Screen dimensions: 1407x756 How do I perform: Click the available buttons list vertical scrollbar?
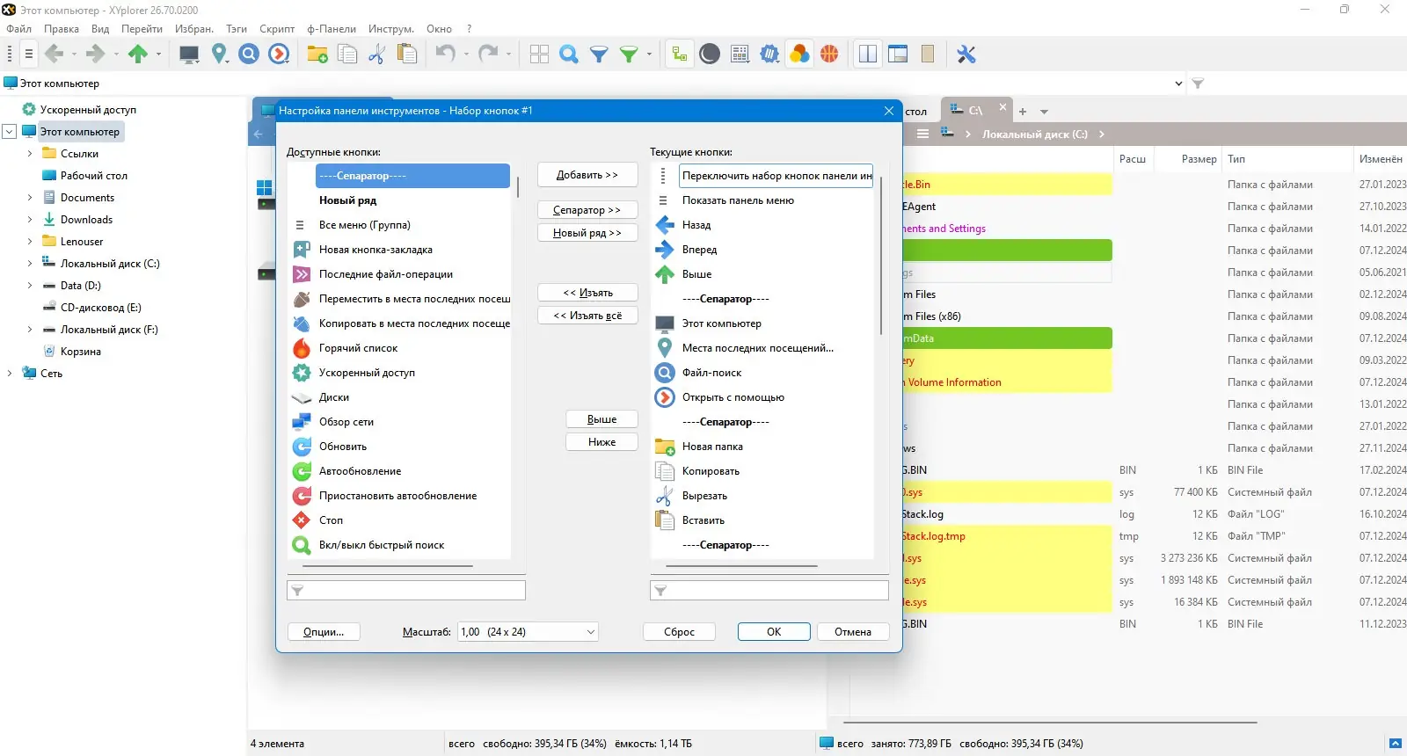point(518,187)
